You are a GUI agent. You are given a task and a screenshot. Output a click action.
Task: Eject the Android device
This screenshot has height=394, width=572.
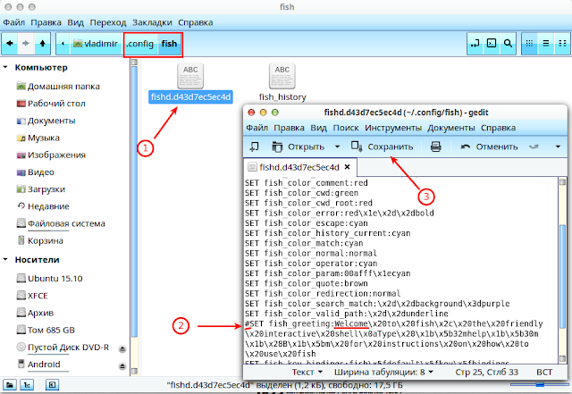(x=122, y=366)
